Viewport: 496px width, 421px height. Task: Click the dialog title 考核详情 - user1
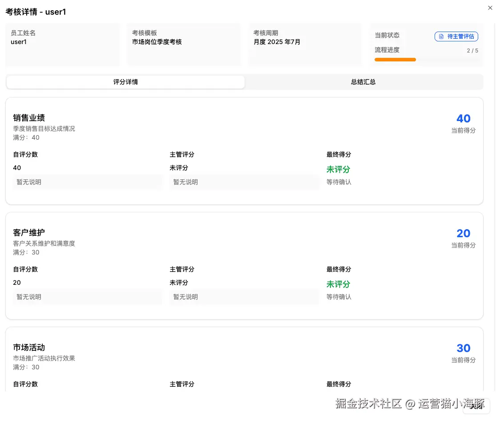(x=36, y=12)
